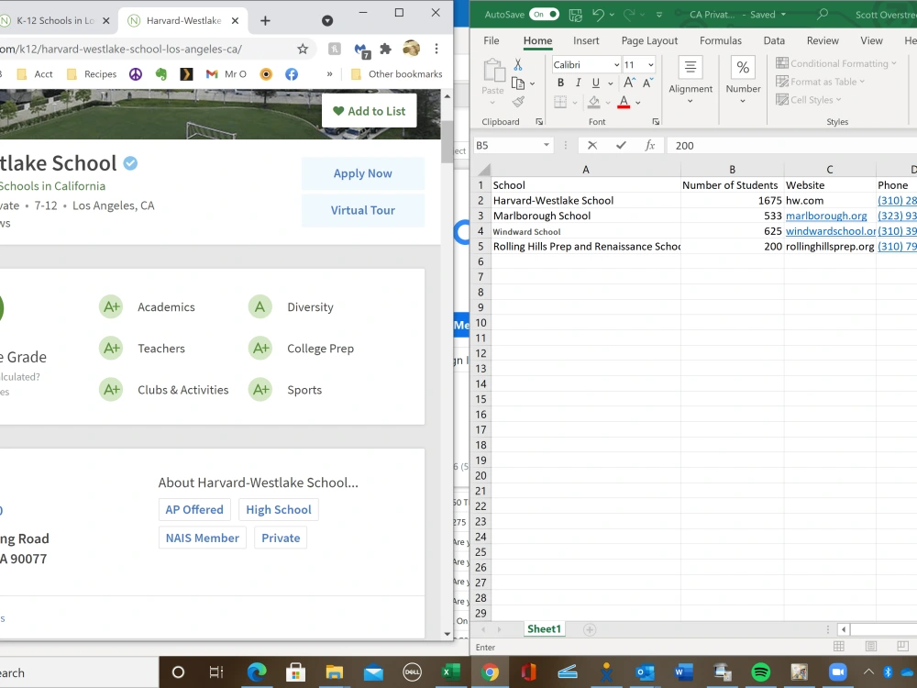Open Chrome extensions puzzle icon
This screenshot has width=917, height=688.
click(385, 50)
